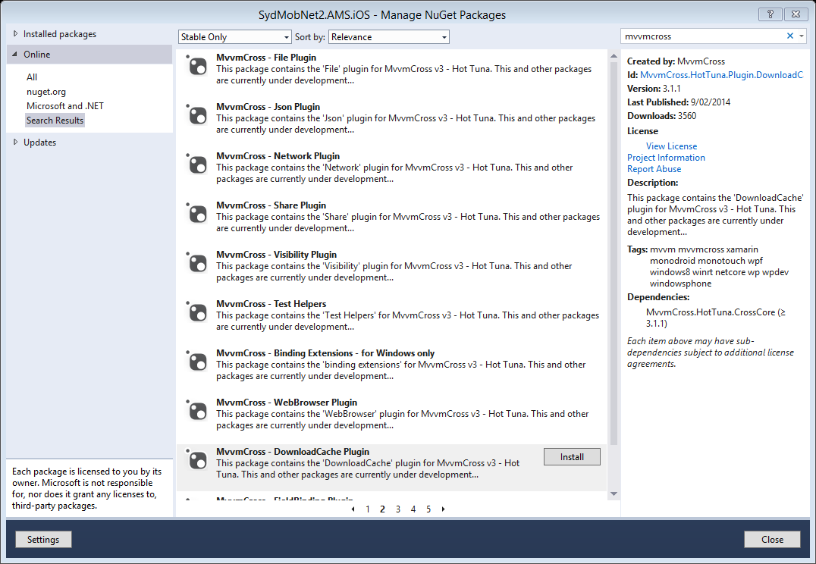Go to results page 3

coord(397,509)
